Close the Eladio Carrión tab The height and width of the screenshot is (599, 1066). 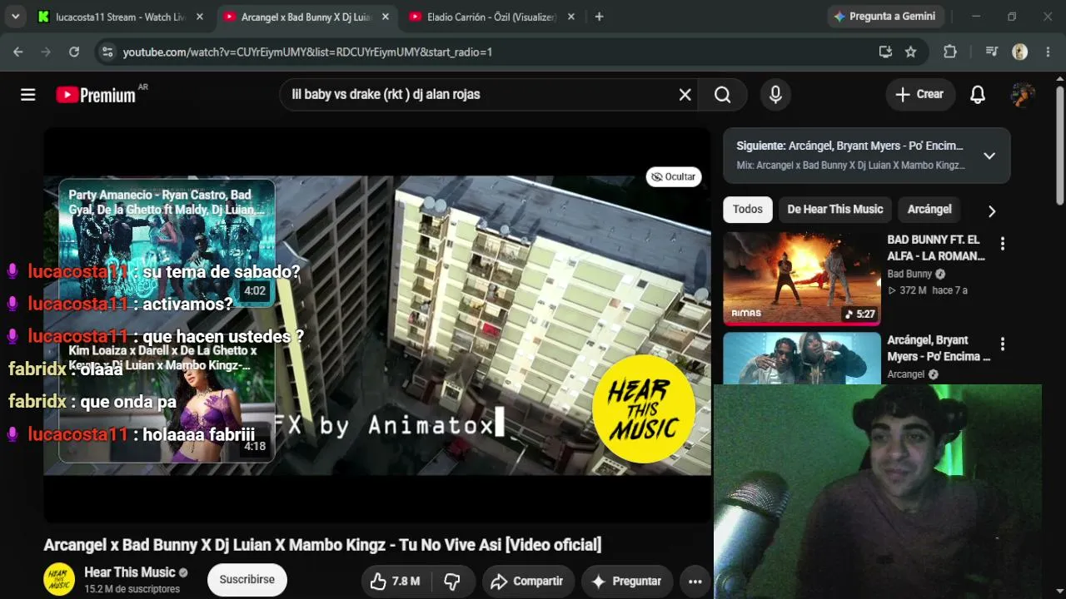pyautogui.click(x=570, y=17)
